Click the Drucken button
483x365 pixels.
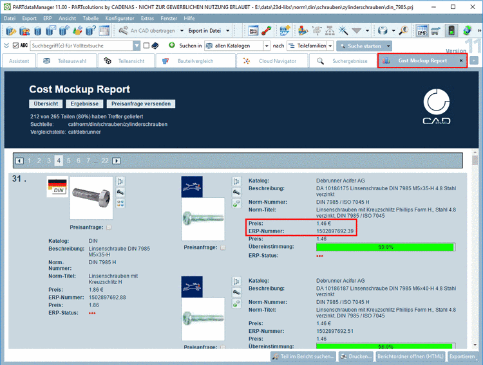[x=356, y=357]
